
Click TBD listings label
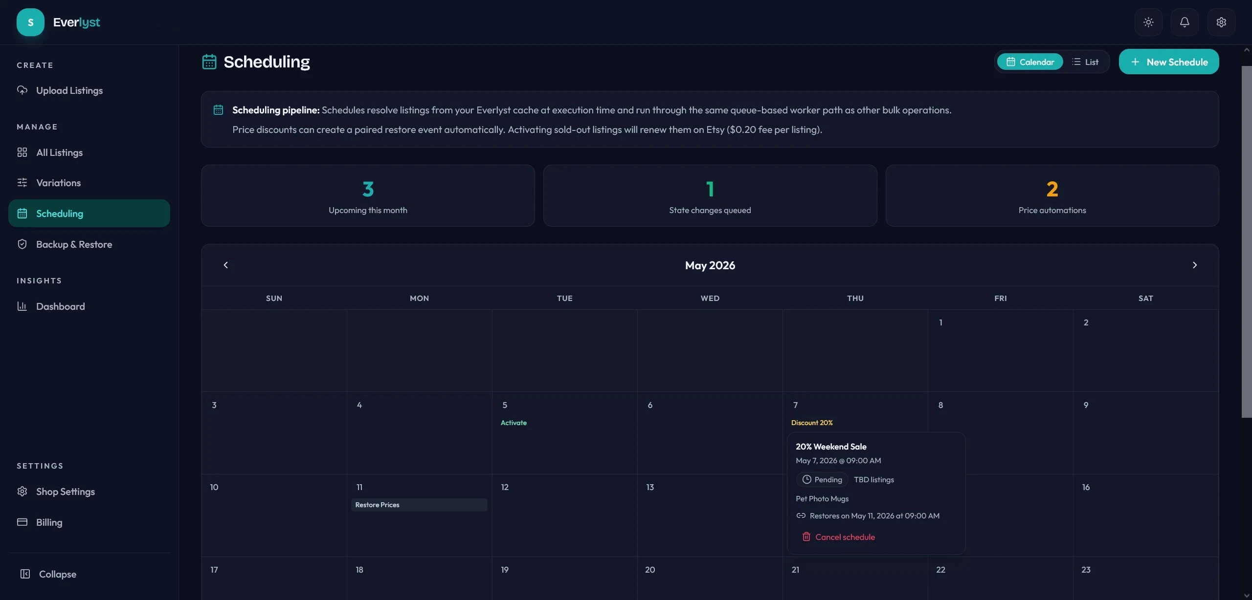point(874,479)
